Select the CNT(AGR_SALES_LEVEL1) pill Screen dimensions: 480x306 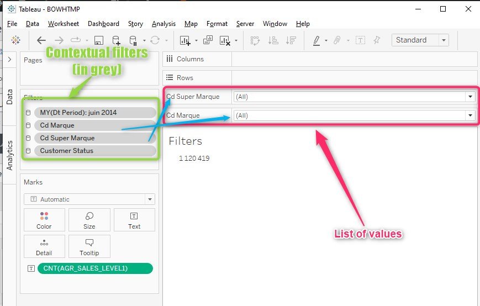tap(95, 268)
